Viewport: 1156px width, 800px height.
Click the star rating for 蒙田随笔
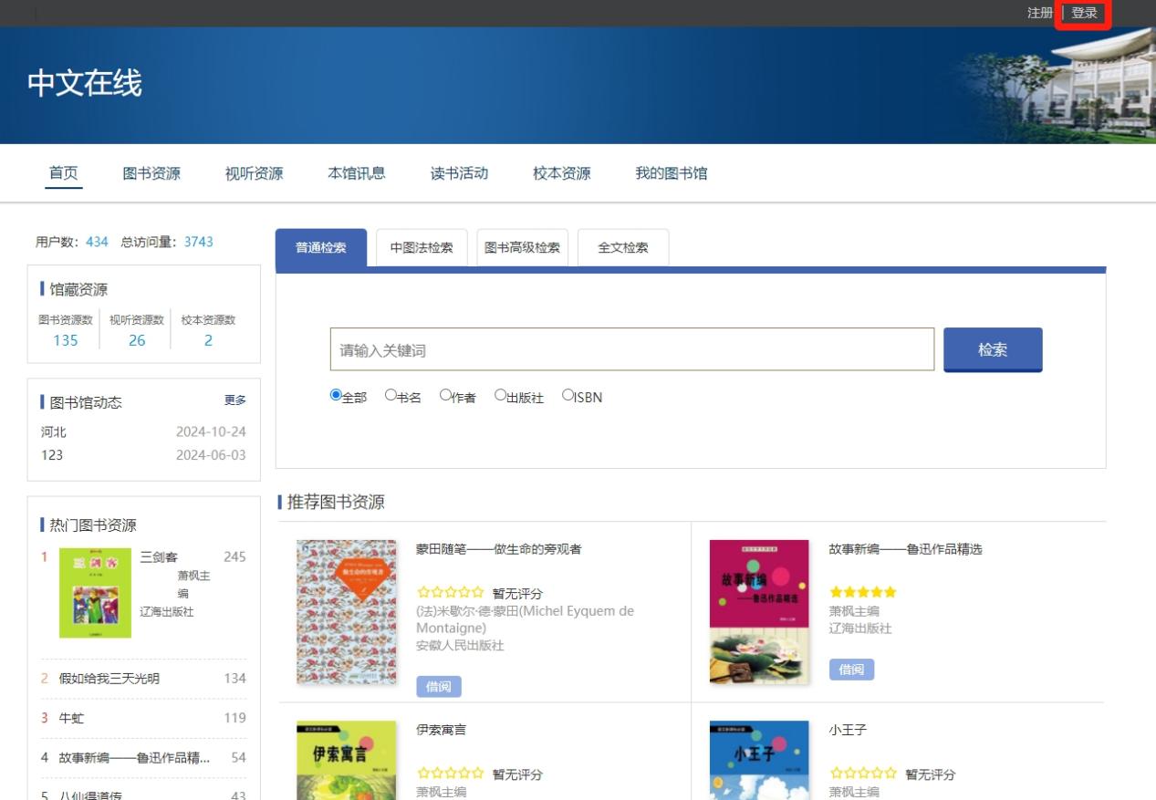tap(450, 593)
